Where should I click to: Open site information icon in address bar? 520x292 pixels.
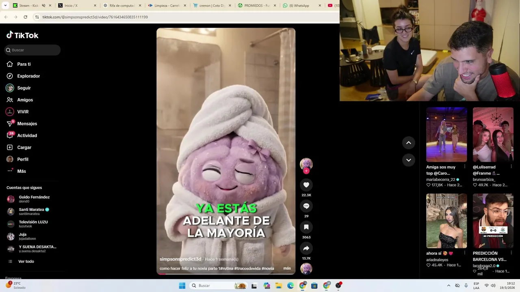click(37, 17)
